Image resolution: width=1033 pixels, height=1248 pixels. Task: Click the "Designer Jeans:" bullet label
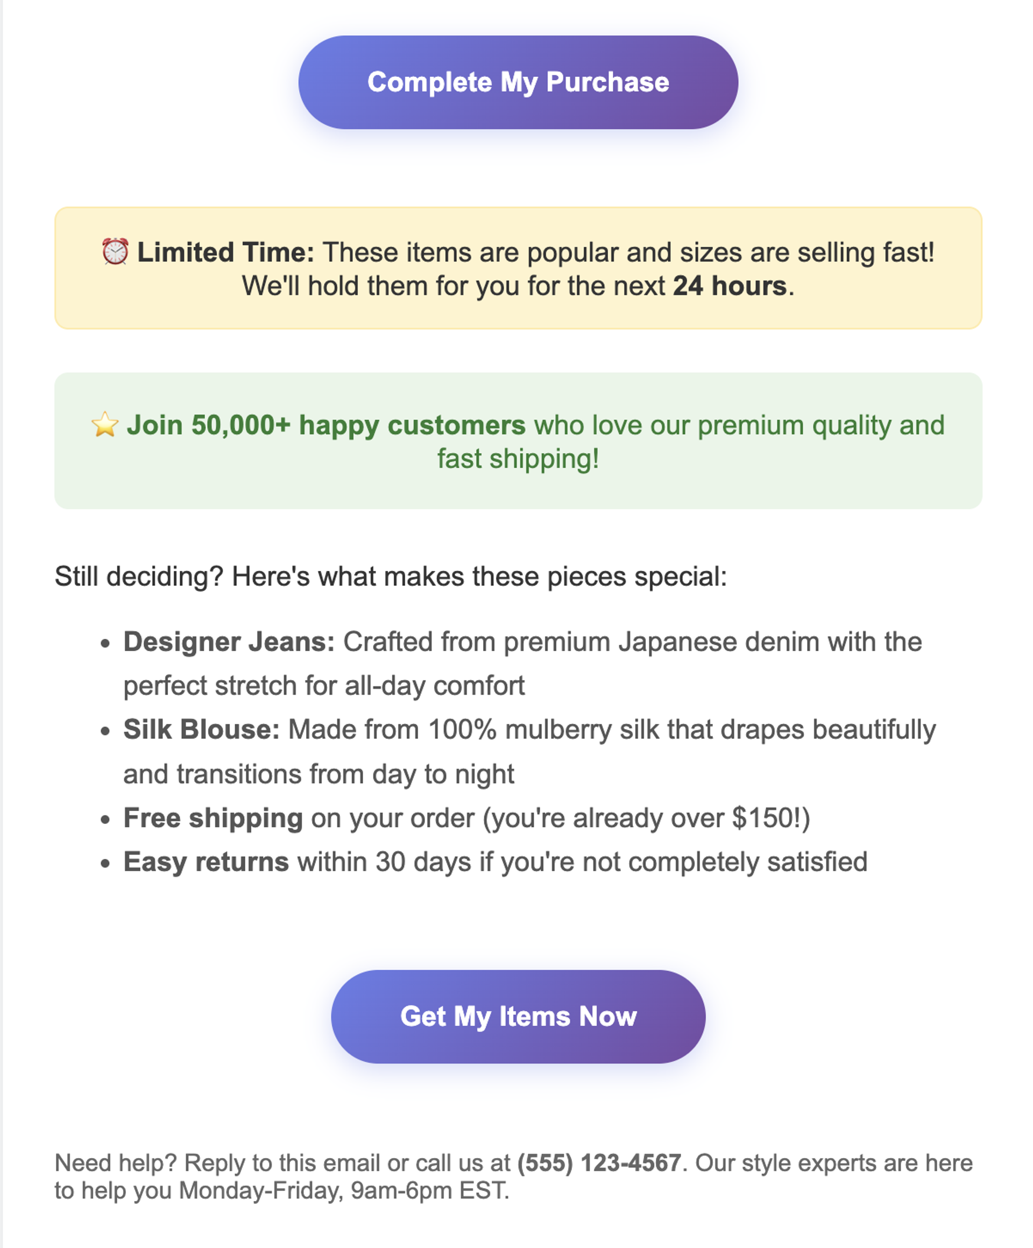pos(229,643)
